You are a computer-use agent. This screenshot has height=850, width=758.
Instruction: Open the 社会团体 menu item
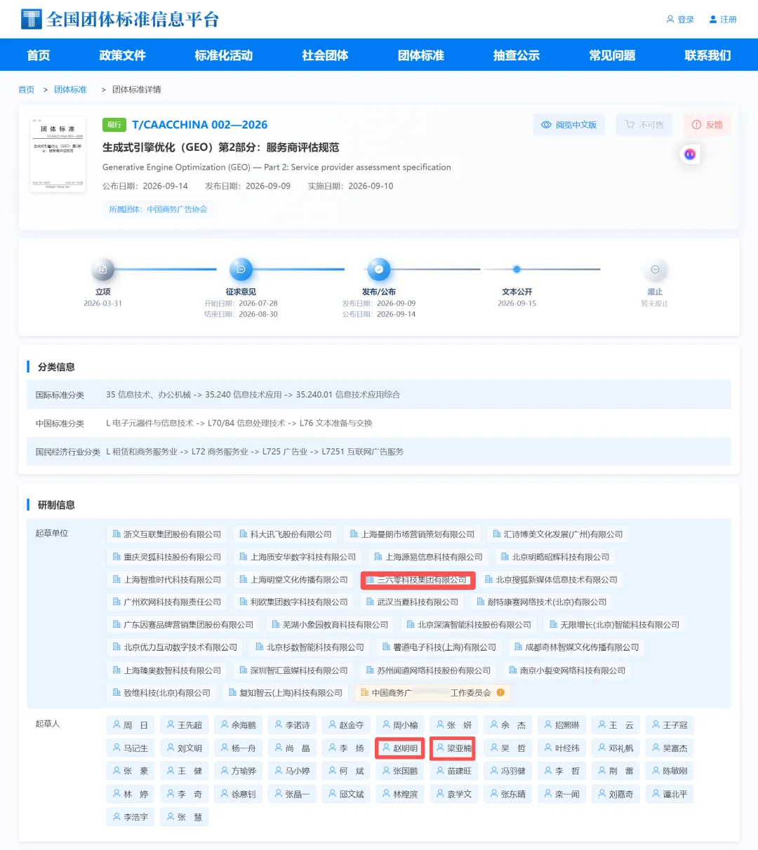[x=325, y=55]
